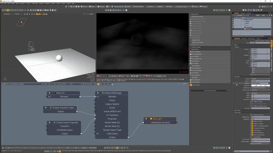This screenshot has height=153, width=273.
Task: Adjust the Sampling Rate slider field
Action: (261, 117)
